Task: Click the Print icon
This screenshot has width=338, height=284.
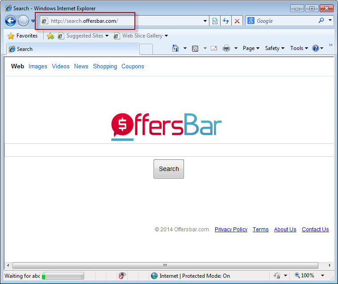Action: pyautogui.click(x=226, y=48)
